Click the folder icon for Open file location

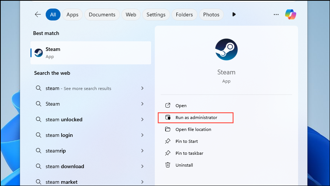[x=168, y=129]
